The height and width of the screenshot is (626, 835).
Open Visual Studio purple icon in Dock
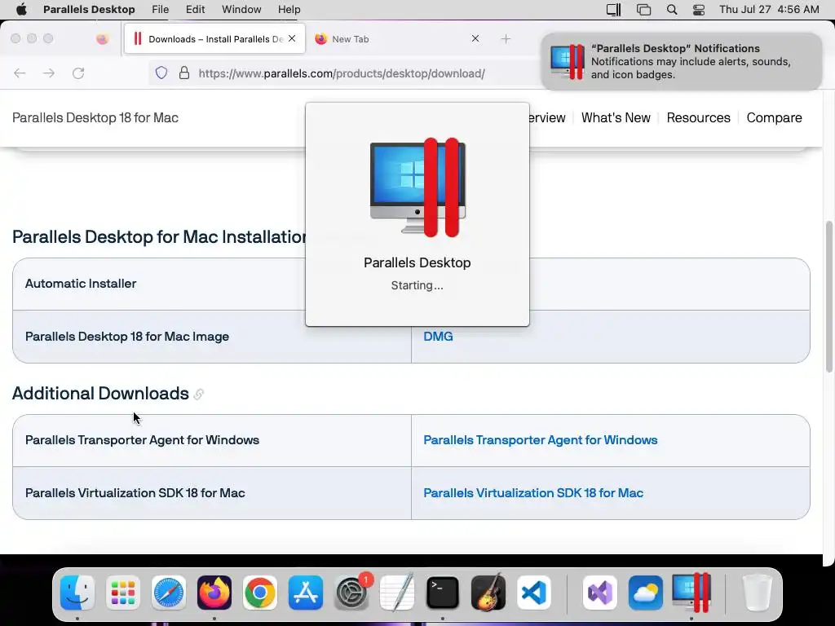pyautogui.click(x=600, y=593)
